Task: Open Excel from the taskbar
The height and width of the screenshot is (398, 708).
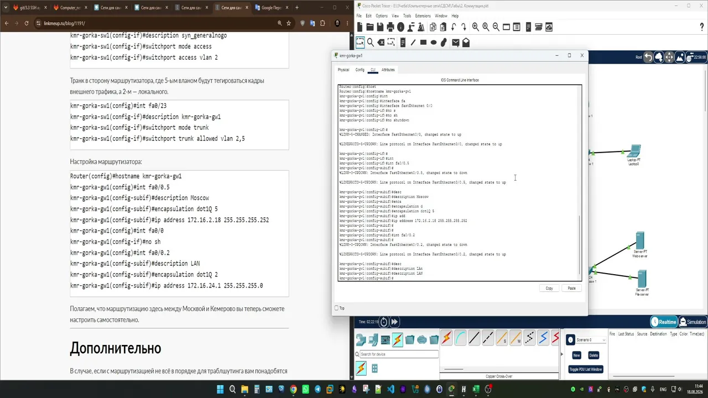Action: [476, 389]
